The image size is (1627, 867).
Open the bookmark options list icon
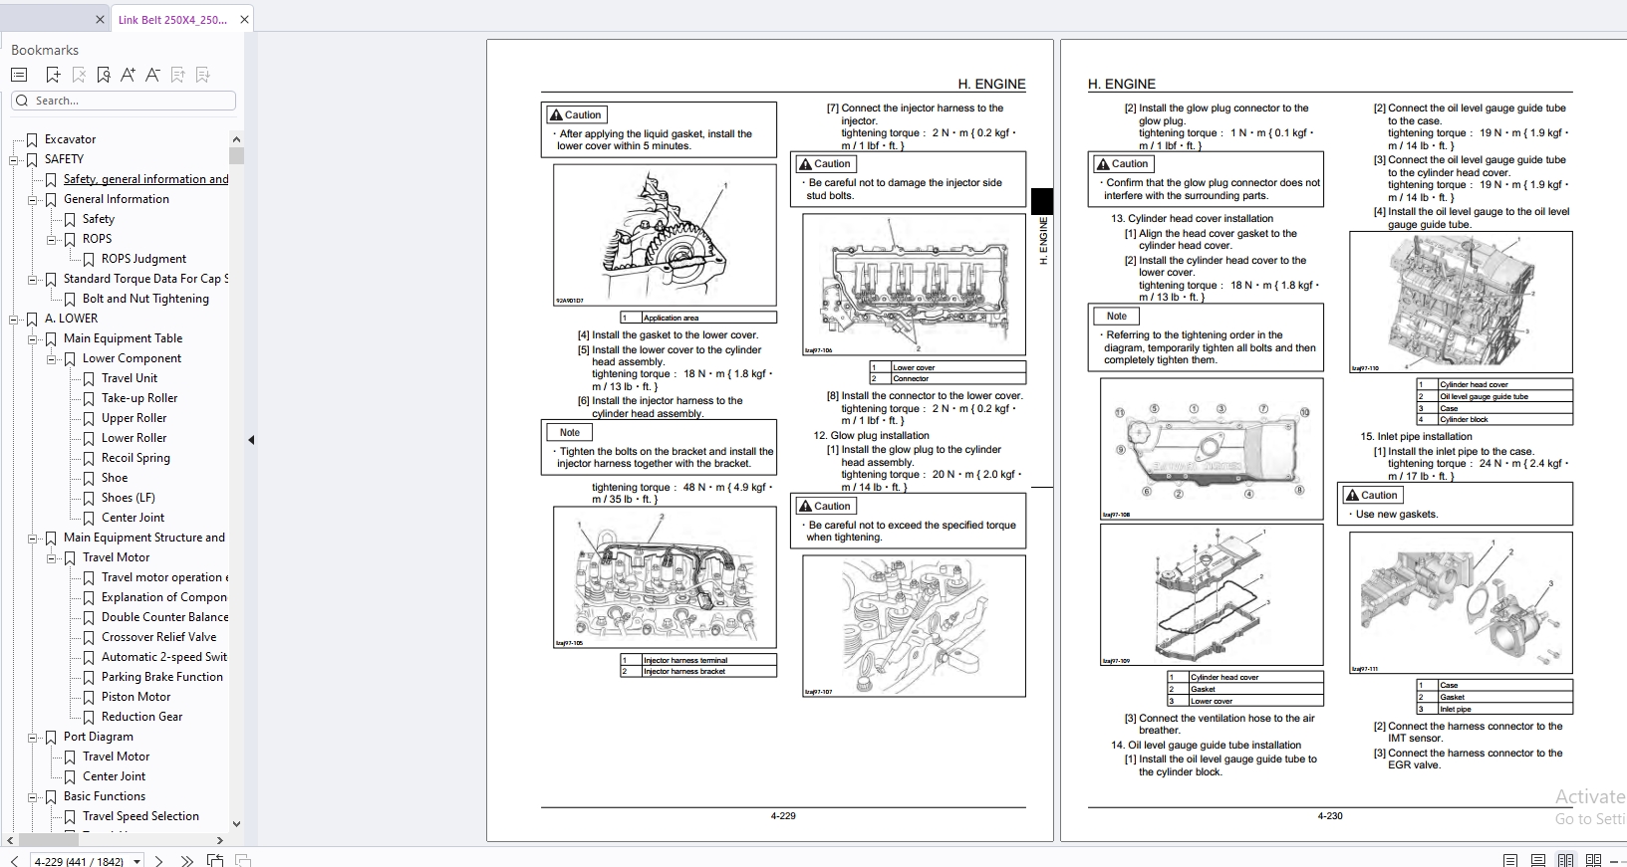click(18, 75)
